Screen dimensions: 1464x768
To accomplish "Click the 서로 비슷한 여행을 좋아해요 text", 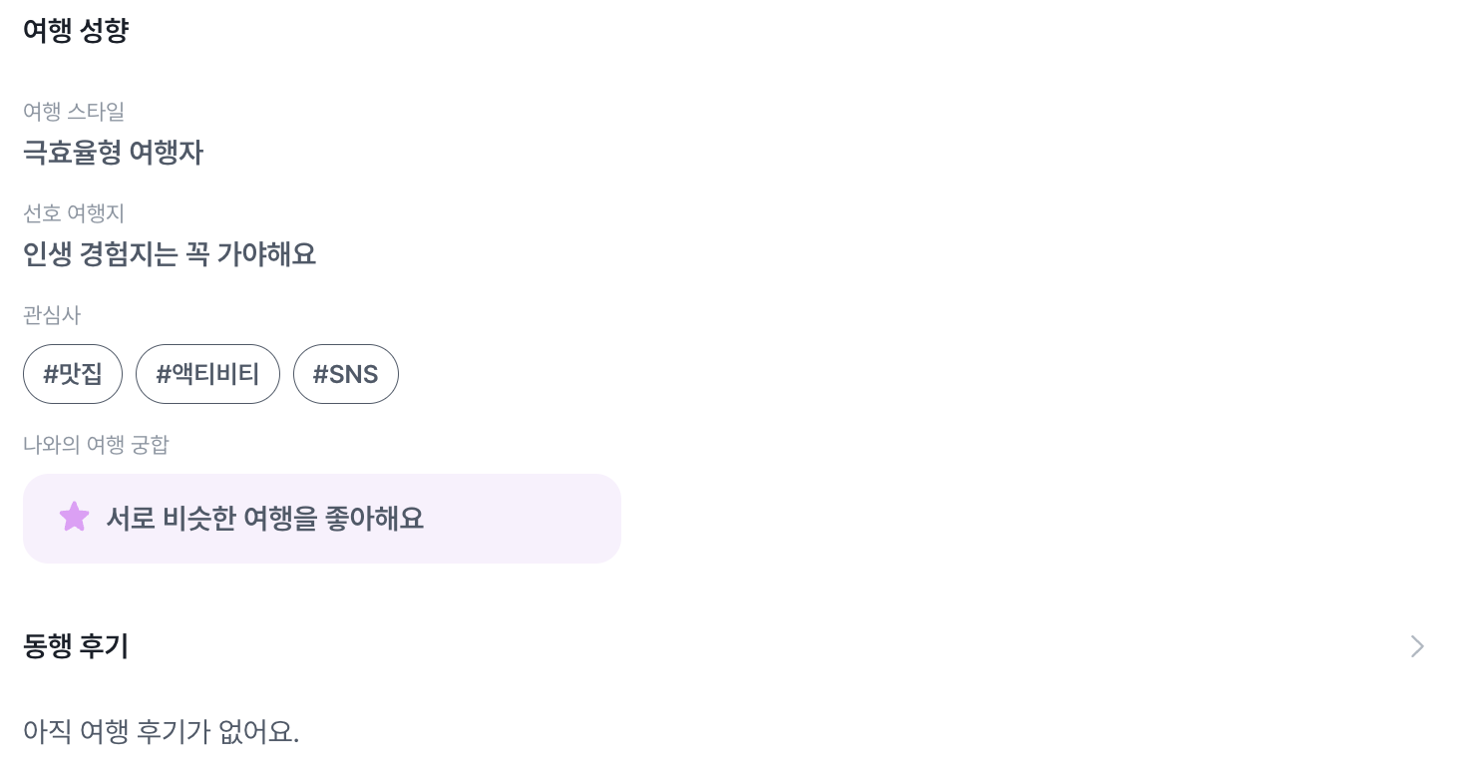I will pyautogui.click(x=264, y=519).
